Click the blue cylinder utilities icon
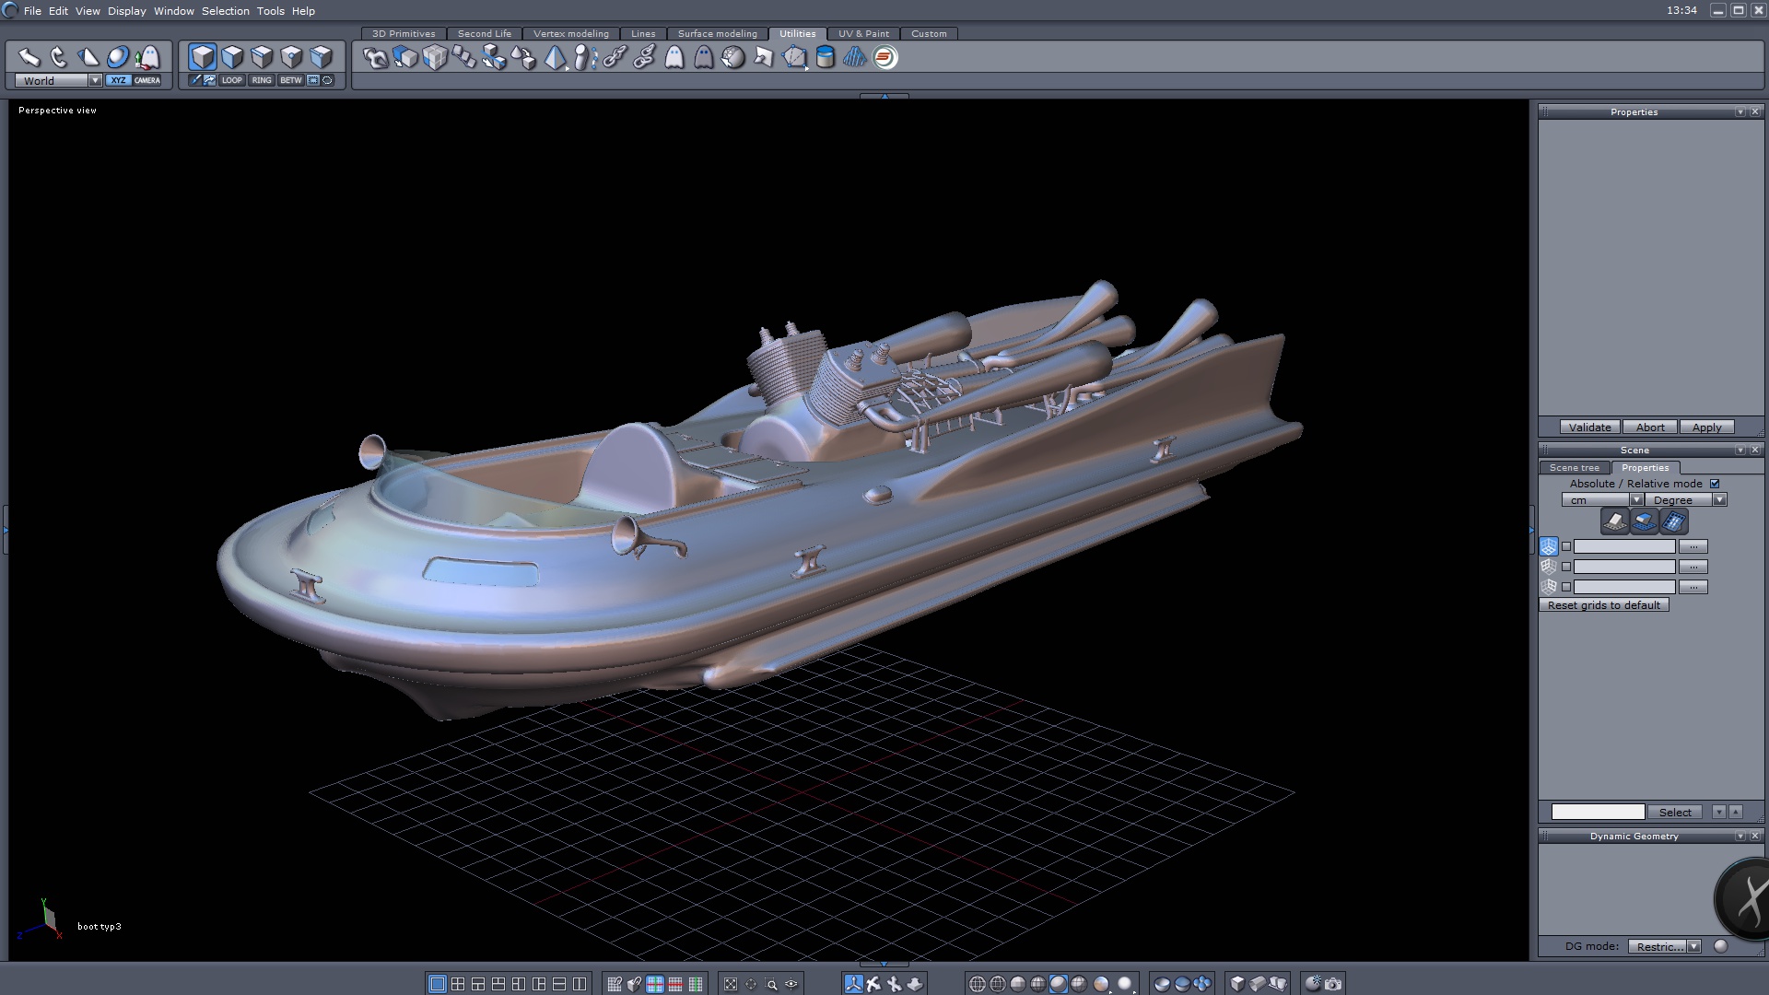Image resolution: width=1769 pixels, height=995 pixels. [x=826, y=58]
